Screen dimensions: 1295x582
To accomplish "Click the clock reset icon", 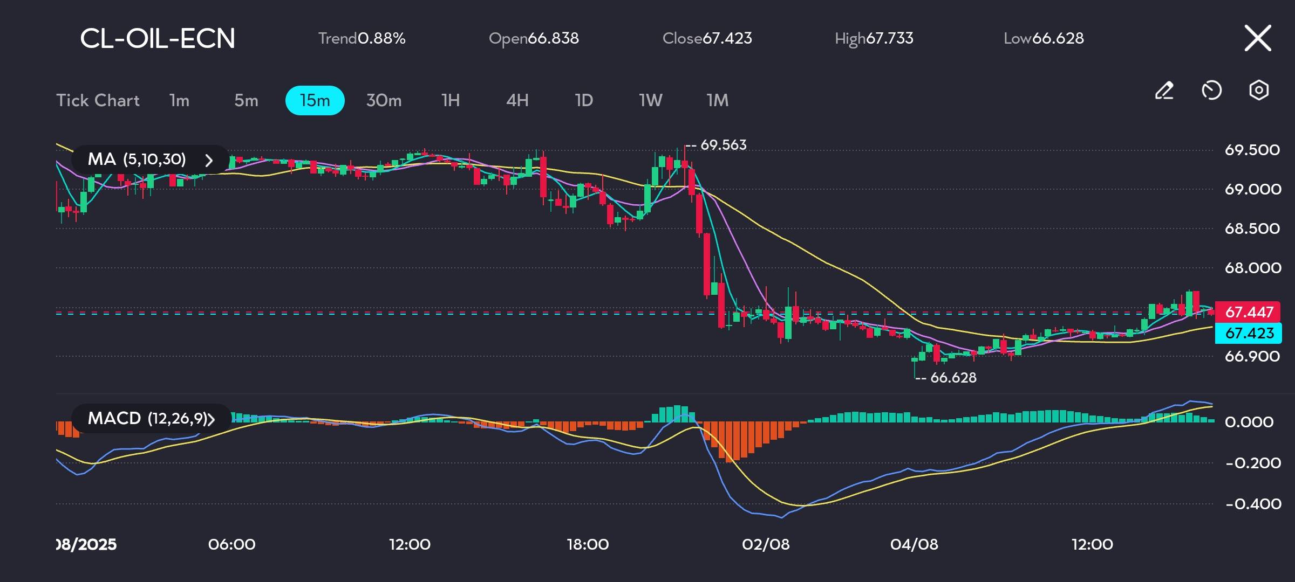I will coord(1211,91).
